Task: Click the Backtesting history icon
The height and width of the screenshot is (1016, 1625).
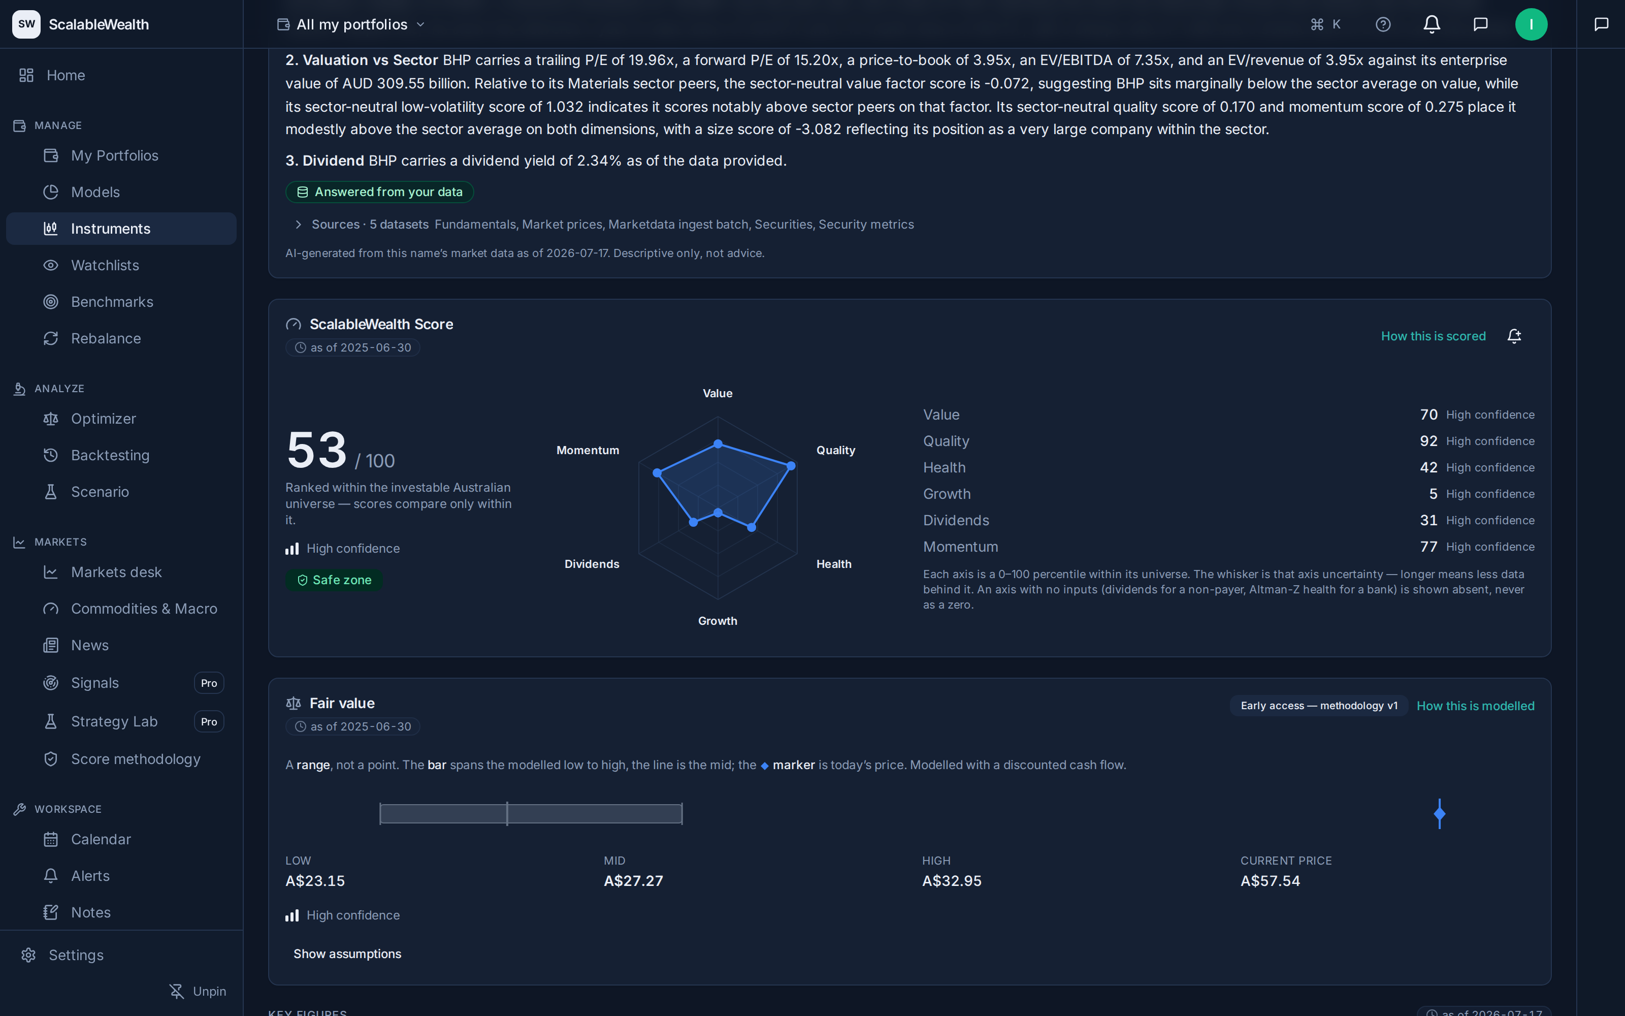Action: pyautogui.click(x=51, y=456)
